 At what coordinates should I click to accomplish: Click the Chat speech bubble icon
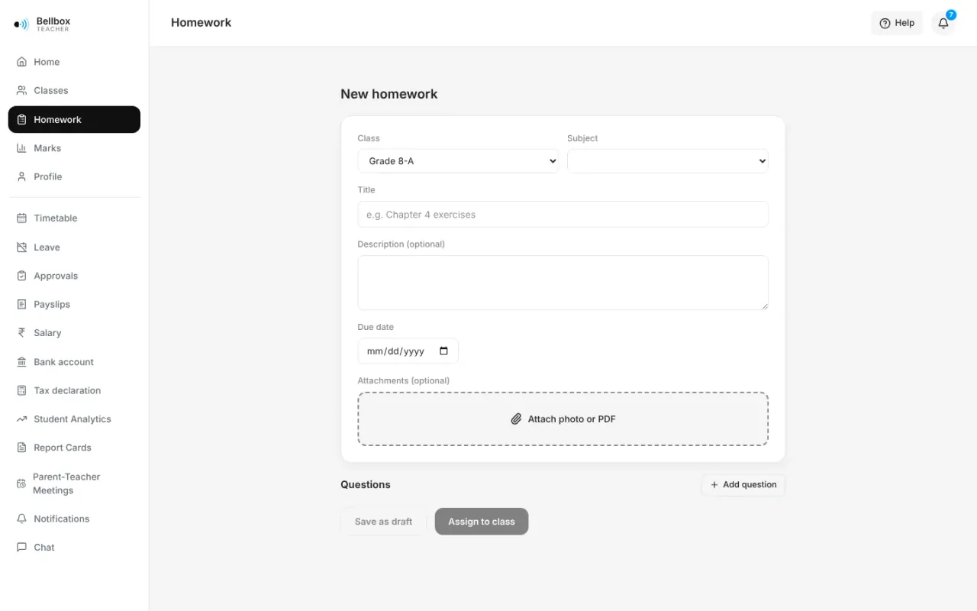[21, 547]
